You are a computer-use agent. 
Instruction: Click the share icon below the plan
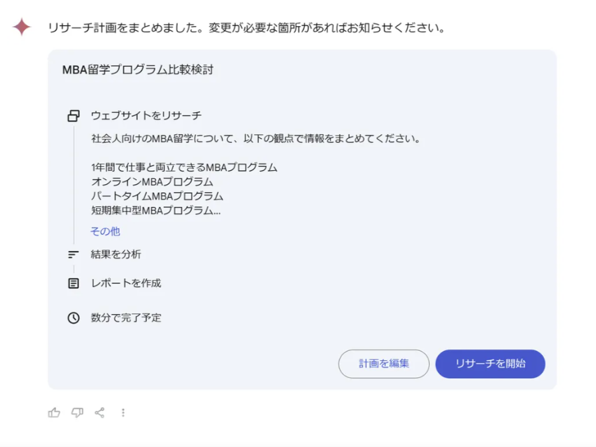click(100, 412)
